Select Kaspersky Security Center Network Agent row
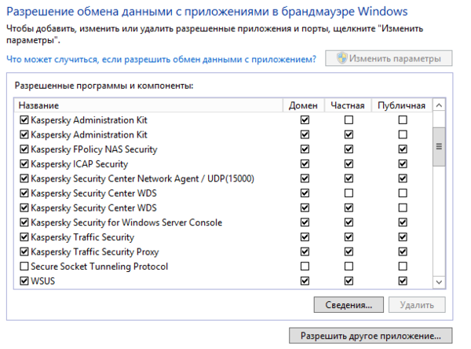This screenshot has width=471, height=349. 141,178
